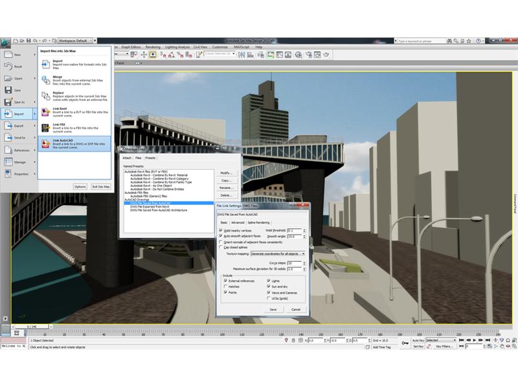Select DWG File Exported from Revit preset
Image resolution: width=518 pixels, height=388 pixels.
(150, 206)
